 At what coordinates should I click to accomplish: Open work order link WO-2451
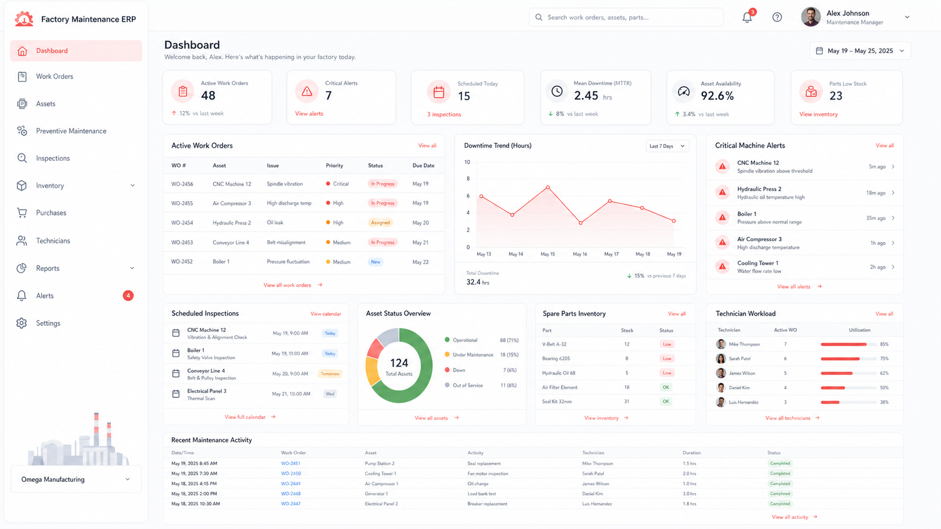290,464
